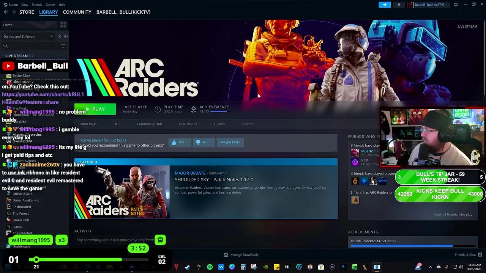Open Calculator from the taskbar
This screenshot has width=486, height=273.
[x=243, y=267]
